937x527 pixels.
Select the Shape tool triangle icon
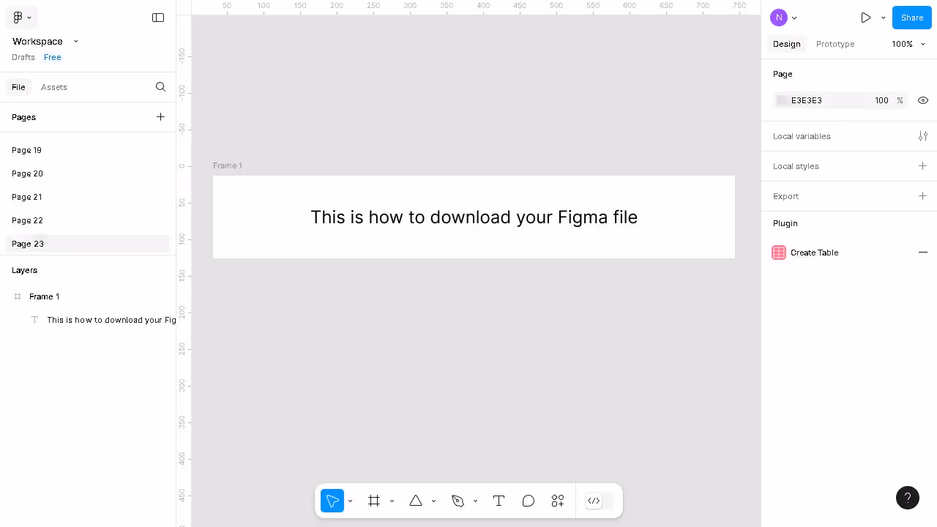coord(416,501)
